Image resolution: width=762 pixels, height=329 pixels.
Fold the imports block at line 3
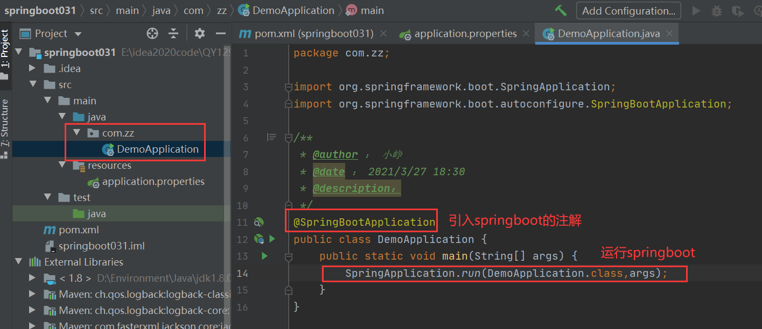289,87
